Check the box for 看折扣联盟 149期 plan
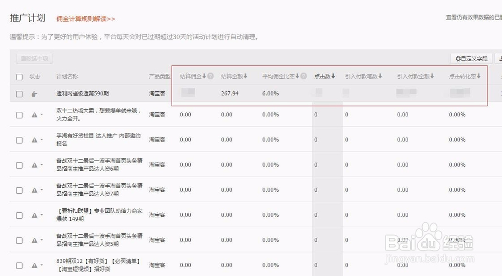Image resolution: width=502 pixels, height=276 pixels. (x=19, y=215)
